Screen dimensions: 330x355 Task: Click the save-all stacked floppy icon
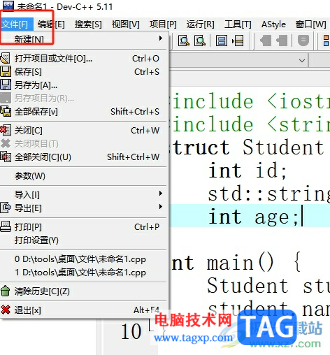6,111
